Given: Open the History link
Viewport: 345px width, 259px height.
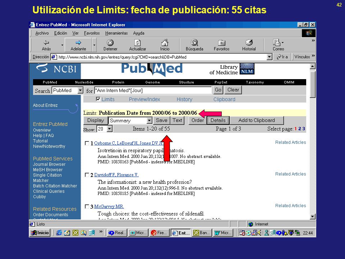Looking at the screenshot, I should pos(184,99).
